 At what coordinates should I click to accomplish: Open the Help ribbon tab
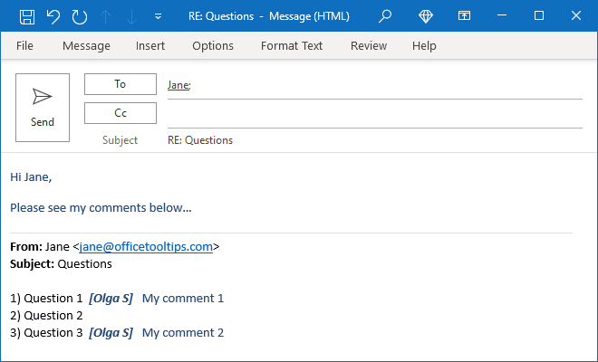pos(424,46)
